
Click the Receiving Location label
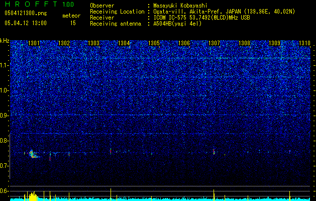click(x=117, y=12)
